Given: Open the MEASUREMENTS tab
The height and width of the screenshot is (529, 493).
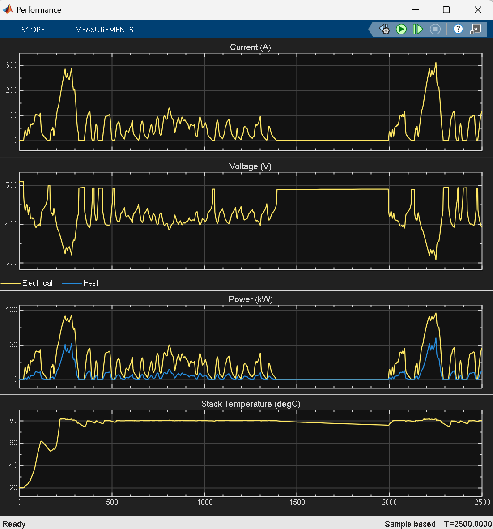Looking at the screenshot, I should coord(104,30).
